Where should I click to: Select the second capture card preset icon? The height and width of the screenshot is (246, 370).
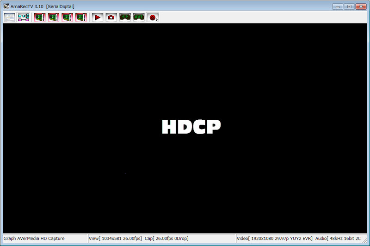tap(54, 17)
